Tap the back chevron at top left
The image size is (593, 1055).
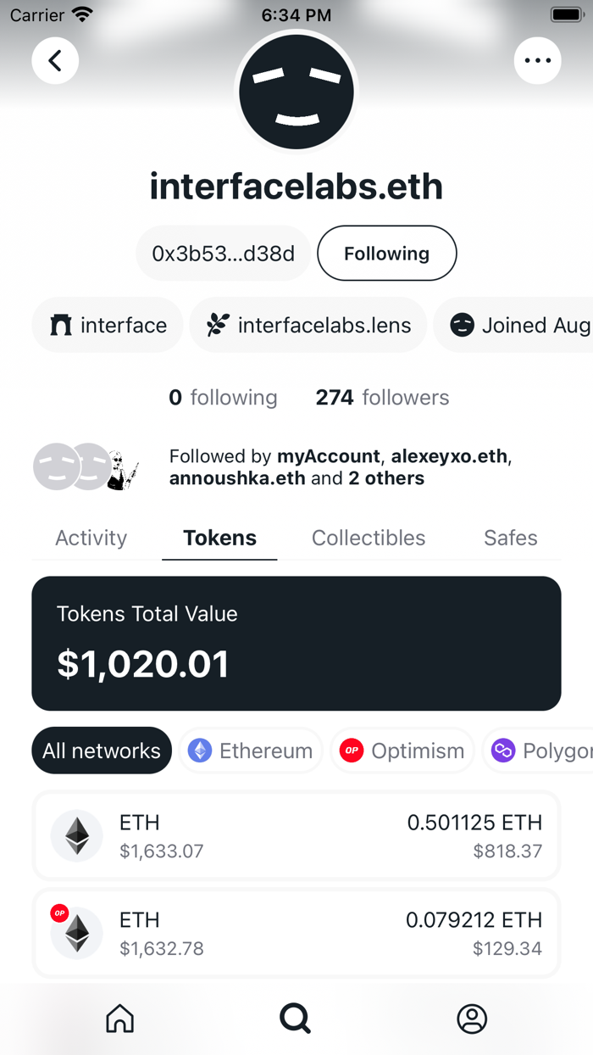[x=54, y=60]
